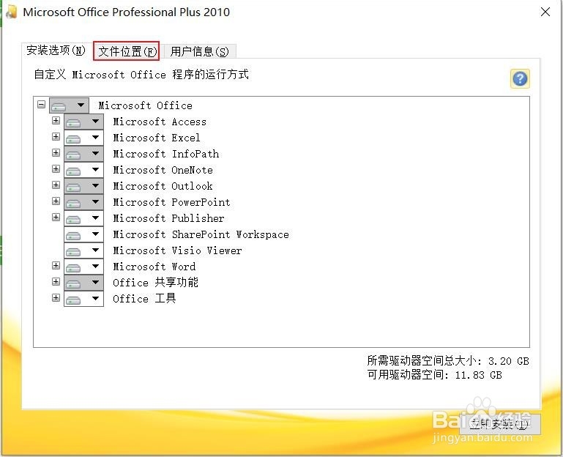This screenshot has width=563, height=457.
Task: Expand the Microsoft Outlook node
Action: (x=56, y=185)
